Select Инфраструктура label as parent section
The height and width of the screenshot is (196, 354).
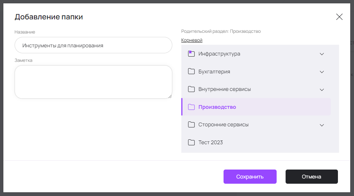click(x=219, y=54)
